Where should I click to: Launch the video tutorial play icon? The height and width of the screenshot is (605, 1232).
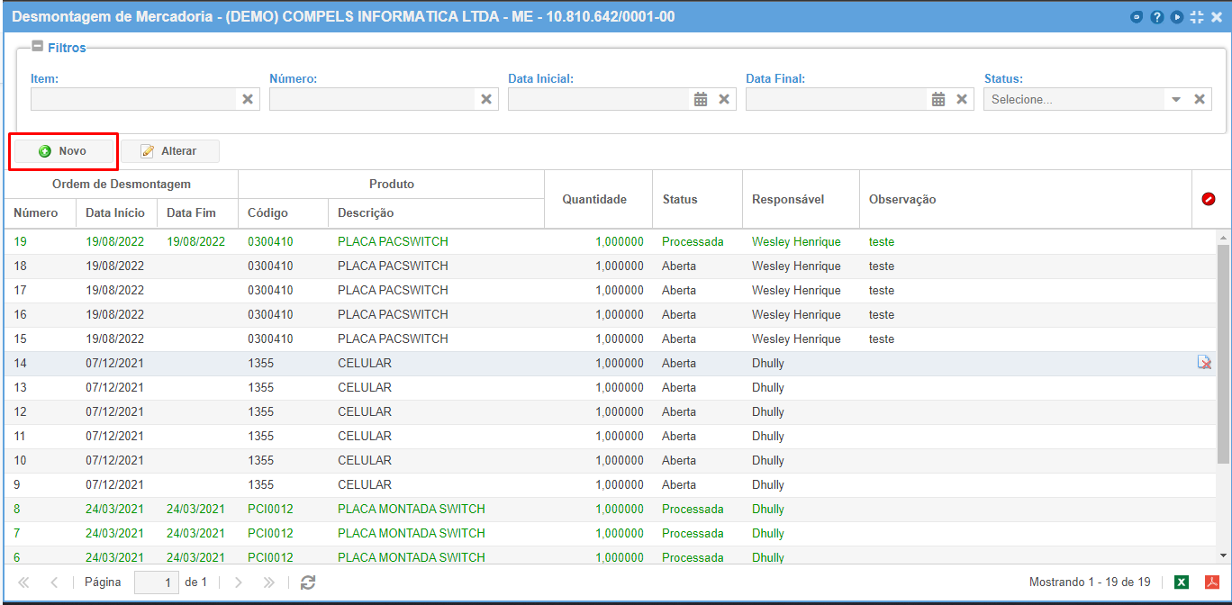click(x=1177, y=17)
